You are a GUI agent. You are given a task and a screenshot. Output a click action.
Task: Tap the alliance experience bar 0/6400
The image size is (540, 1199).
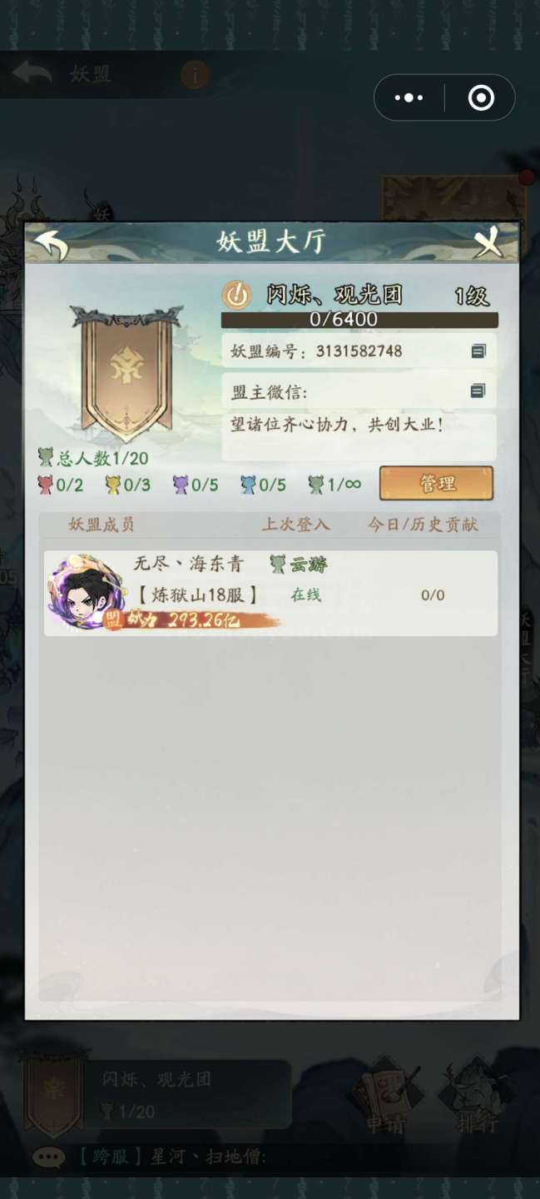click(359, 320)
